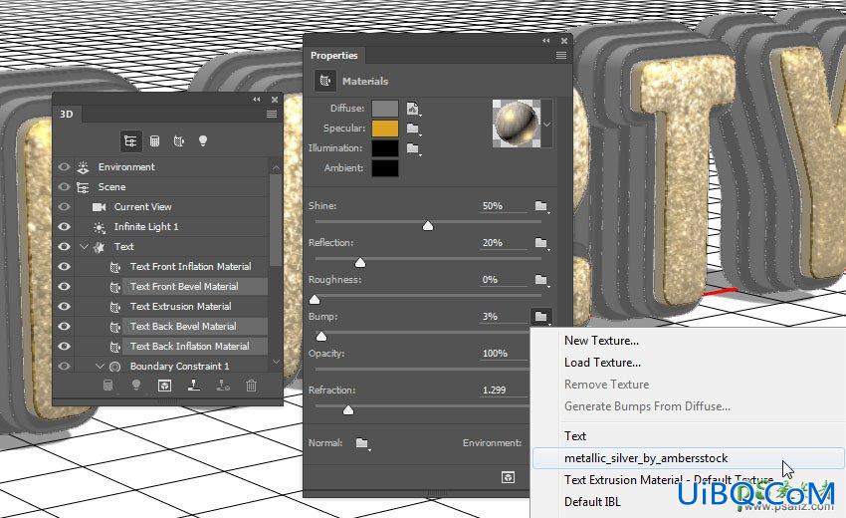The width and height of the screenshot is (846, 518).
Task: Click the Bump 3% value field
Action: point(503,317)
